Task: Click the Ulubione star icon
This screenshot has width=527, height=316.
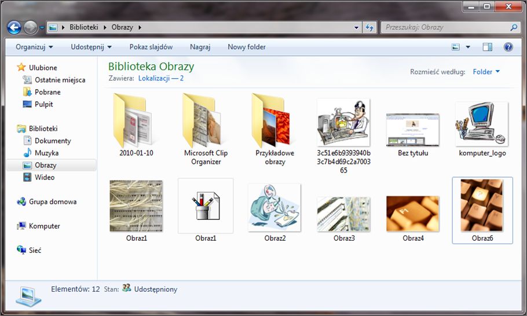Action: click(21, 67)
